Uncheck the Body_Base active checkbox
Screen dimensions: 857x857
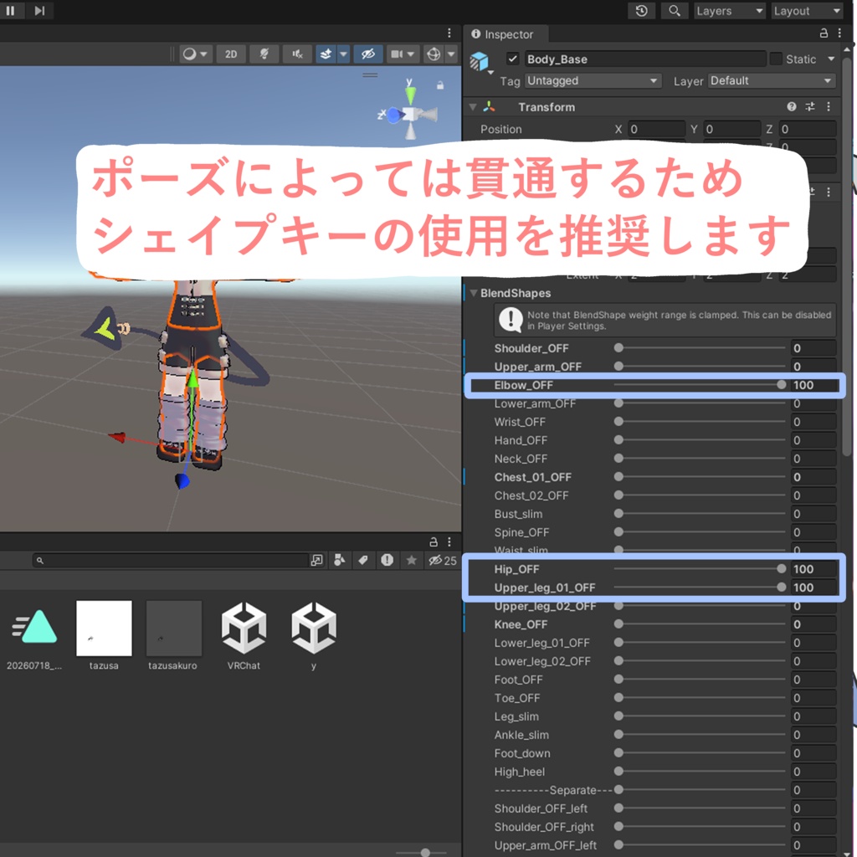click(x=512, y=59)
